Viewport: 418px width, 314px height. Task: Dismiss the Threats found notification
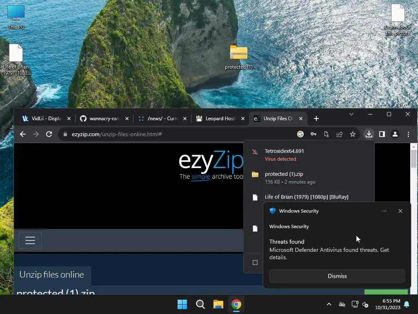(x=337, y=276)
